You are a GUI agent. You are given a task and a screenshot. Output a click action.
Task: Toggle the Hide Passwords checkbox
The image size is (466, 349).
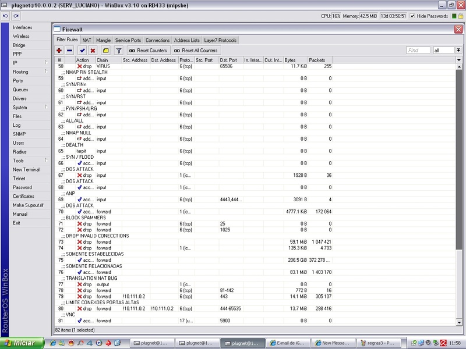click(412, 16)
